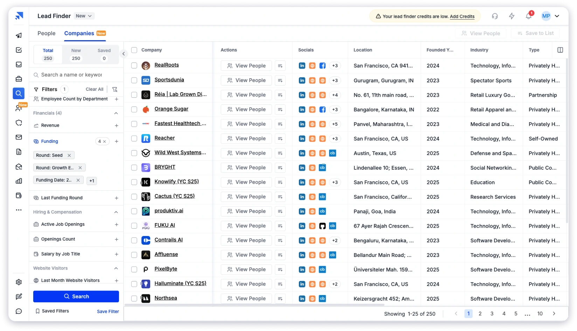Open the headset support icon in the header

494,16
